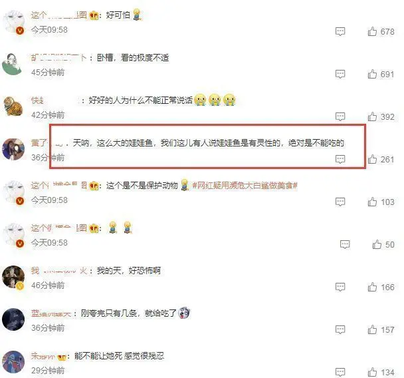This screenshot has height=378, width=404.
Task: Like the '这个是不是保护动物' comment
Action: click(x=372, y=202)
